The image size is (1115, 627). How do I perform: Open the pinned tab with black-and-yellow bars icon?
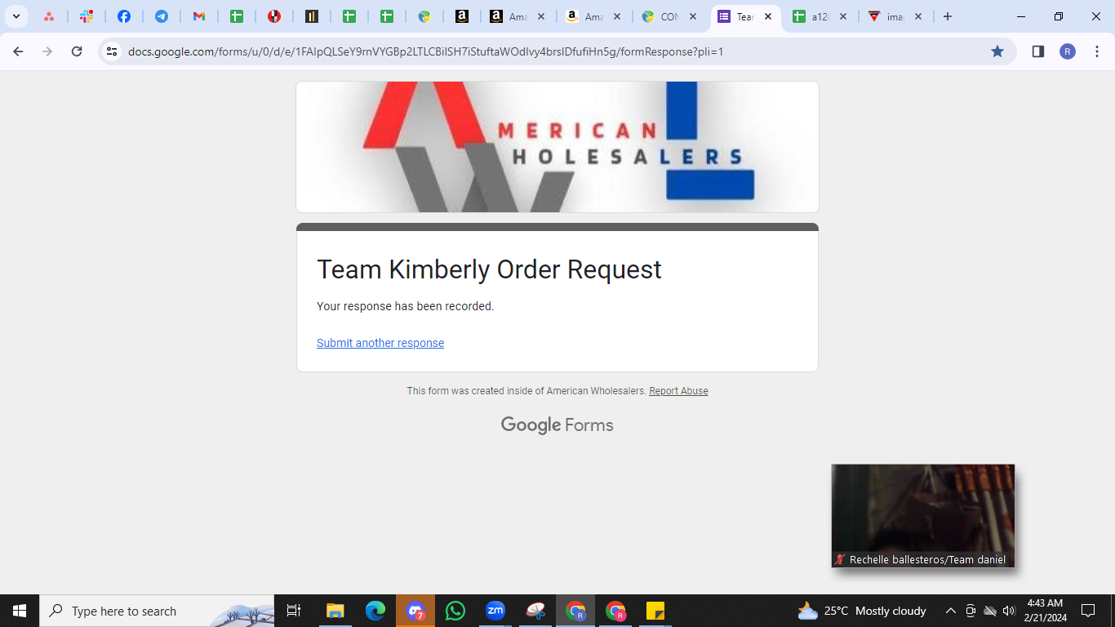coord(312,16)
